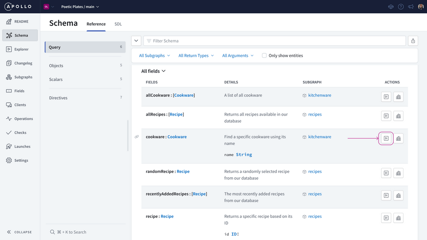Run allRecipes field in Explorer
The image size is (427, 240).
(386, 116)
